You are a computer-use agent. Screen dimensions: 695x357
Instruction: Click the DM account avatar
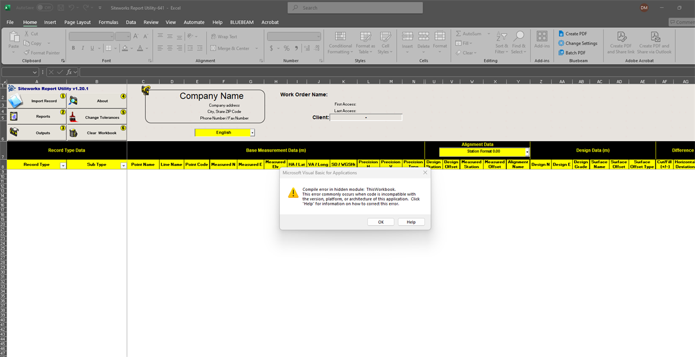(x=645, y=8)
